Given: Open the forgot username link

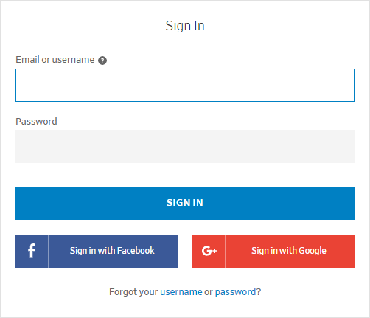Looking at the screenshot, I should coord(181,292).
